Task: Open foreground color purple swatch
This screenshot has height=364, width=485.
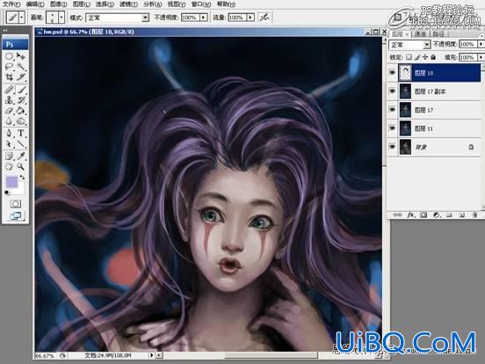Action: point(11,182)
